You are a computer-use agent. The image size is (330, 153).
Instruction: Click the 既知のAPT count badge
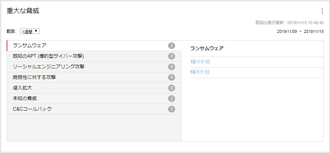tap(171, 56)
